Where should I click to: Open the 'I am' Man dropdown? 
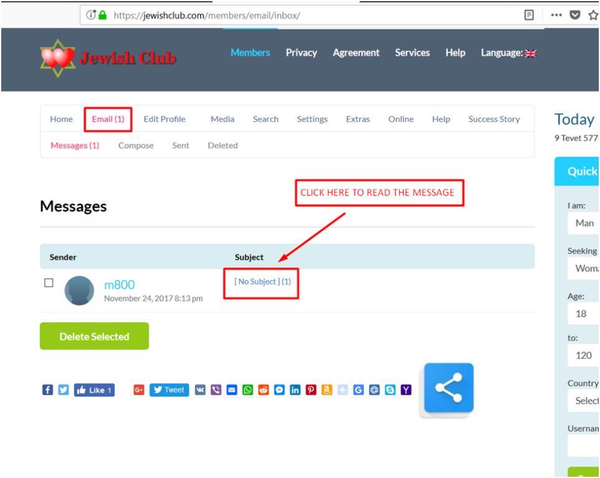click(x=583, y=223)
